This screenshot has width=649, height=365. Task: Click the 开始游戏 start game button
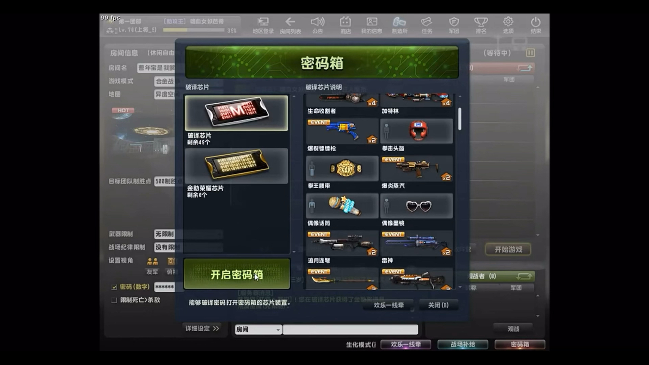pyautogui.click(x=508, y=249)
